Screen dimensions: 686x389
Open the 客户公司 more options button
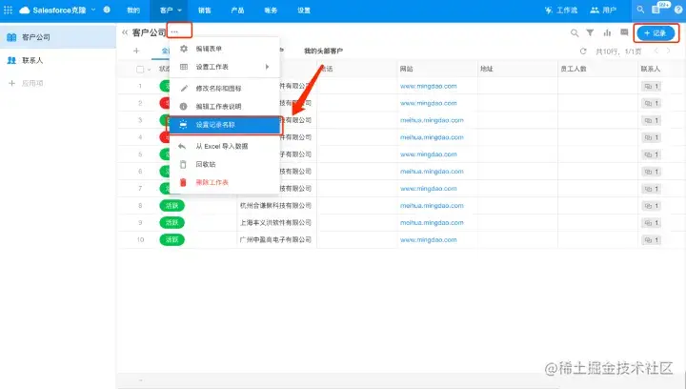pos(174,32)
